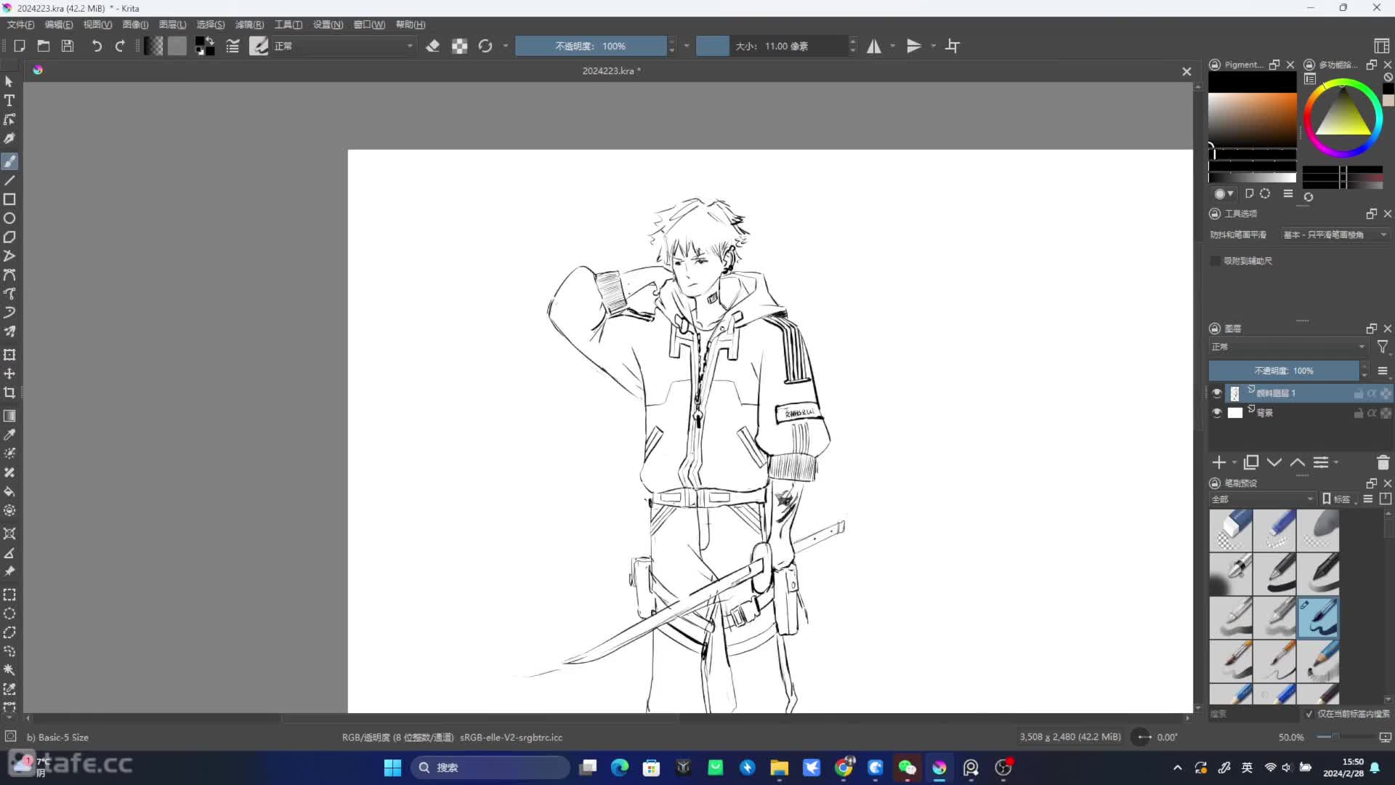This screenshot has width=1395, height=785.
Task: Toggle horizontal mirror tool
Action: (x=874, y=46)
